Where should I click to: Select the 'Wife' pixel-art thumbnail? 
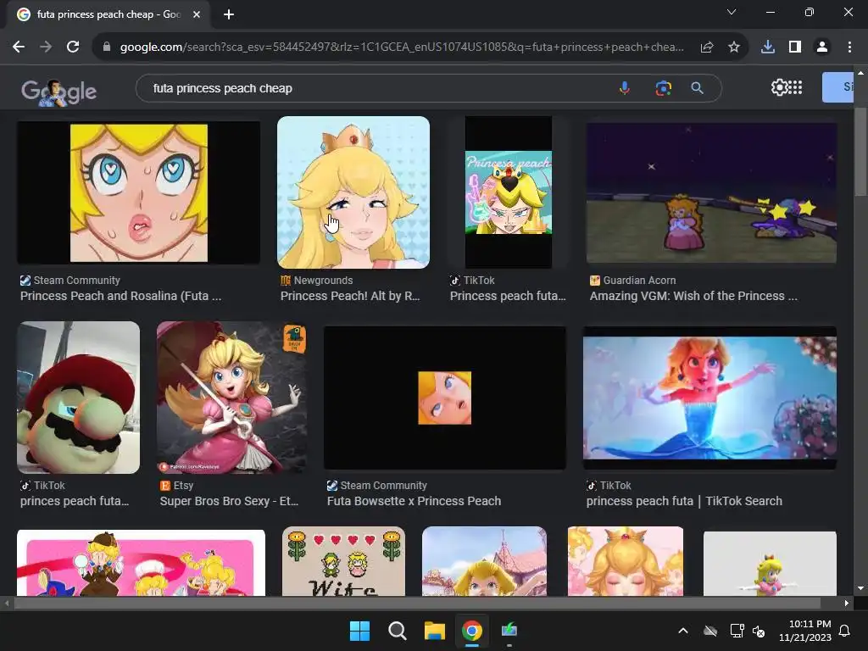coord(344,561)
